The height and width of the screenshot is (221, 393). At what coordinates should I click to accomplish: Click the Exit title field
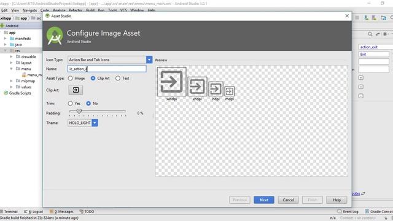click(x=374, y=54)
